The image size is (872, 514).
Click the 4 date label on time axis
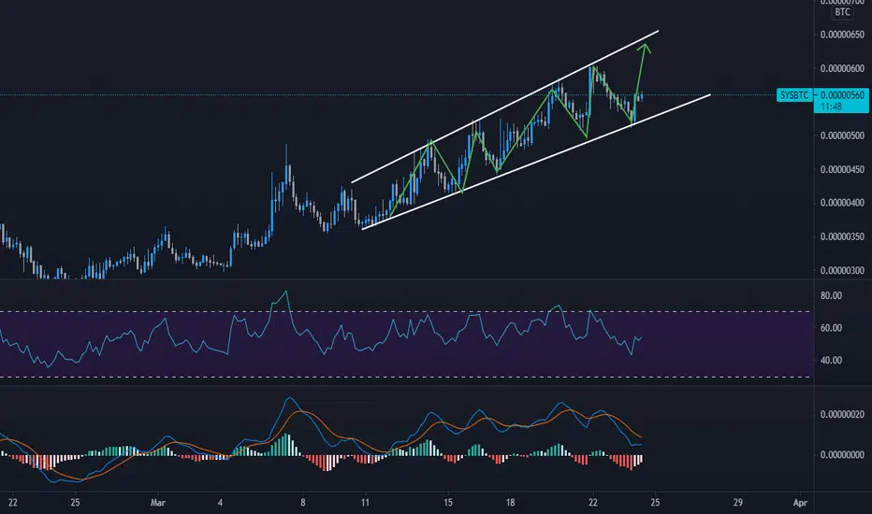point(220,503)
